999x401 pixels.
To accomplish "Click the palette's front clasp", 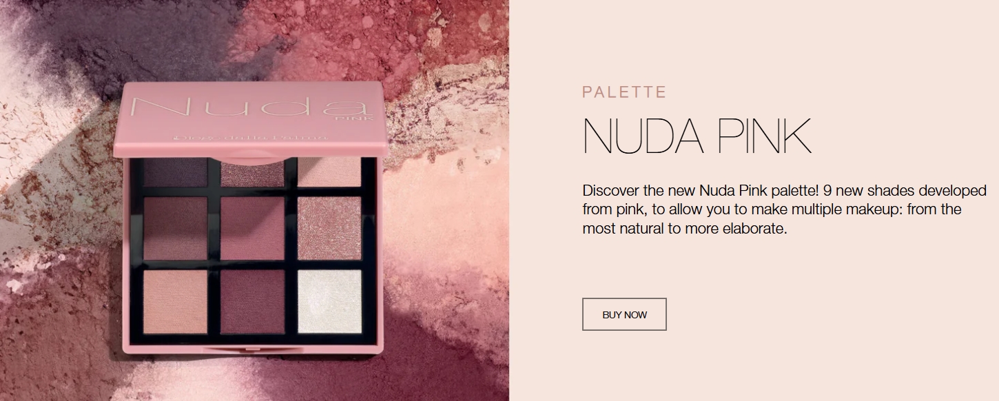I will point(251,350).
